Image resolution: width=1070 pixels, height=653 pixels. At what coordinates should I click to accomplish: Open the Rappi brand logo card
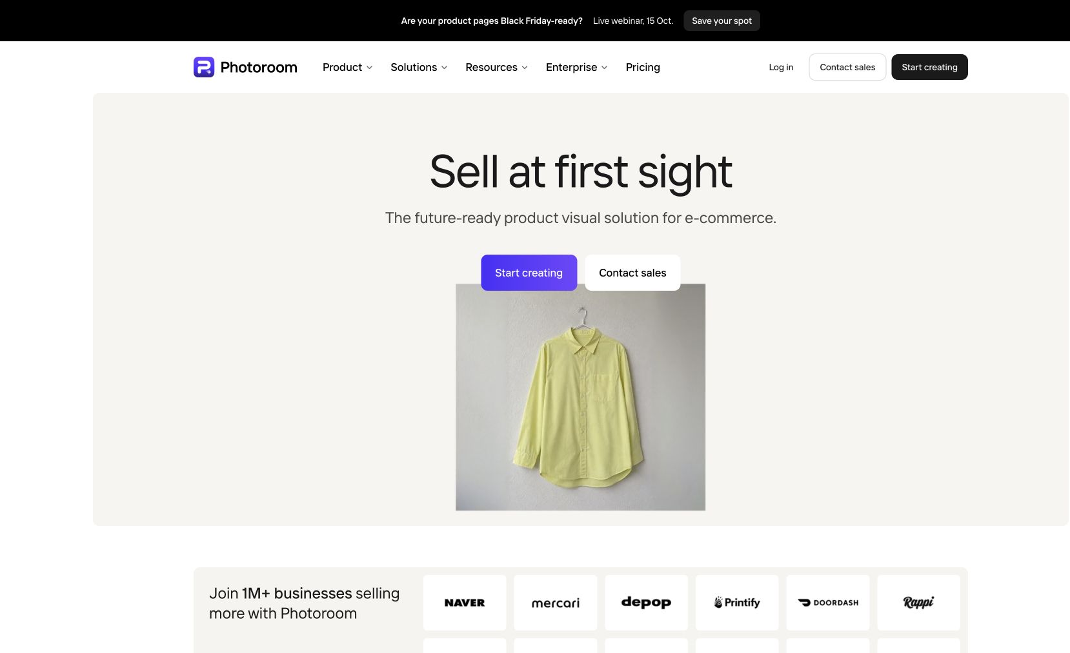click(x=919, y=603)
